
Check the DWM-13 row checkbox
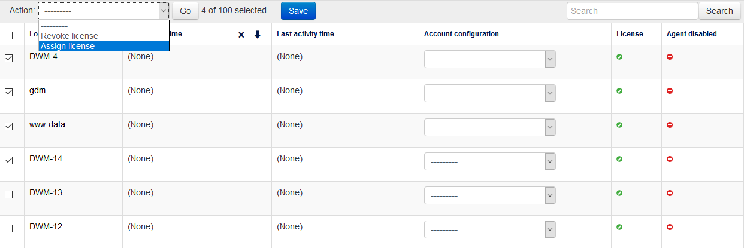[8, 195]
